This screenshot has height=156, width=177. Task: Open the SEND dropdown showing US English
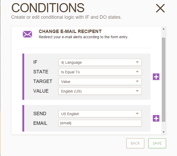100,114
